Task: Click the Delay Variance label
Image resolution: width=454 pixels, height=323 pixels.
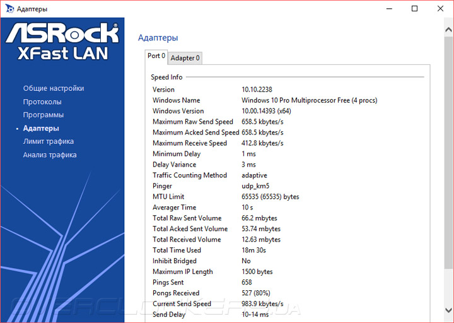Action: click(174, 165)
